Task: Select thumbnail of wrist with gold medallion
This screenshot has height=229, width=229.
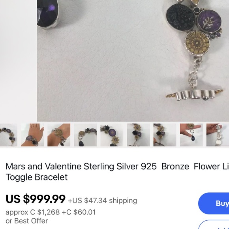Action: click(59, 135)
